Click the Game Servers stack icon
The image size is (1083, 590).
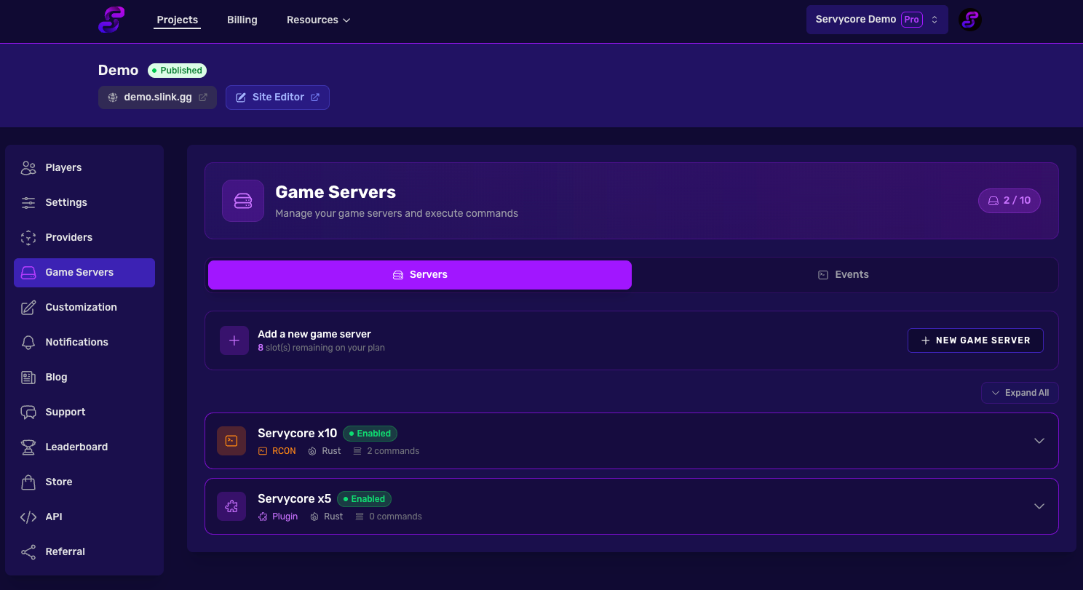click(28, 272)
